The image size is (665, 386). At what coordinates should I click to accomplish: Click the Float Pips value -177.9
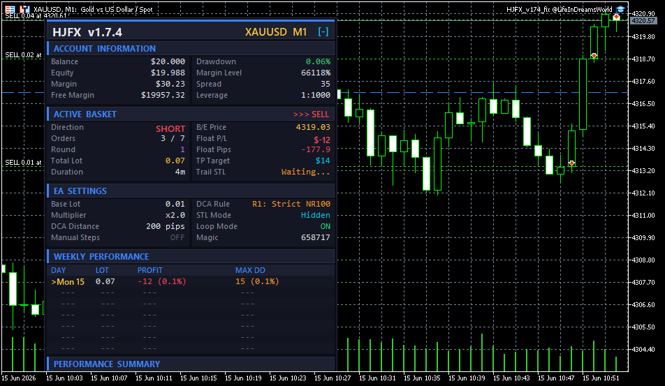(316, 149)
